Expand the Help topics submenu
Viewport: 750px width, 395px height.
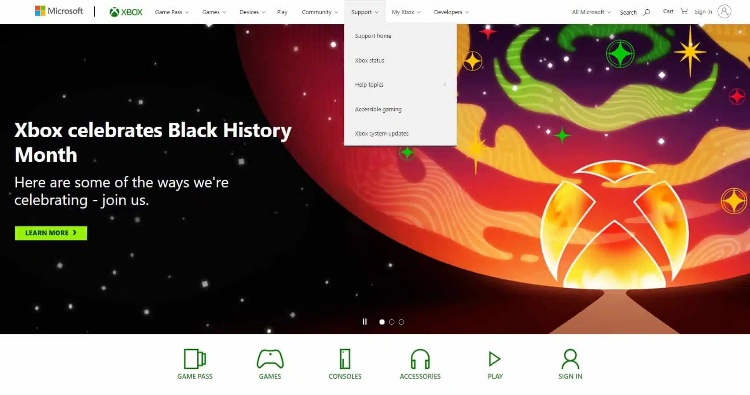pos(401,85)
